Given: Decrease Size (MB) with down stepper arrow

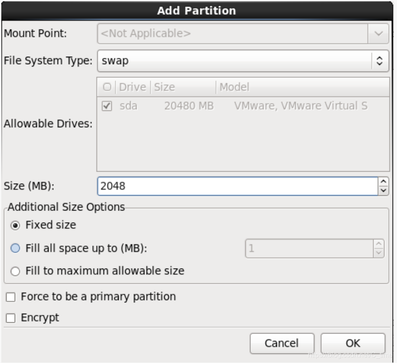Looking at the screenshot, I should coord(383,191).
